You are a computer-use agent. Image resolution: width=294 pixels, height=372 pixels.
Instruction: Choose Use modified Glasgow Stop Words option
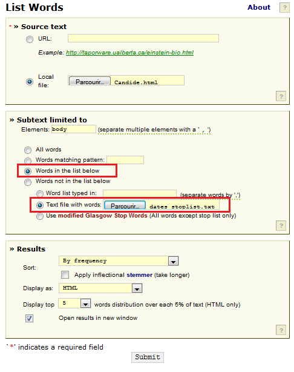[40, 216]
